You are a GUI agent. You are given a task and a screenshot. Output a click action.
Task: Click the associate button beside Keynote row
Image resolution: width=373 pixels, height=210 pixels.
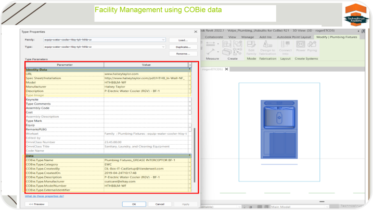pyautogui.click(x=190, y=100)
